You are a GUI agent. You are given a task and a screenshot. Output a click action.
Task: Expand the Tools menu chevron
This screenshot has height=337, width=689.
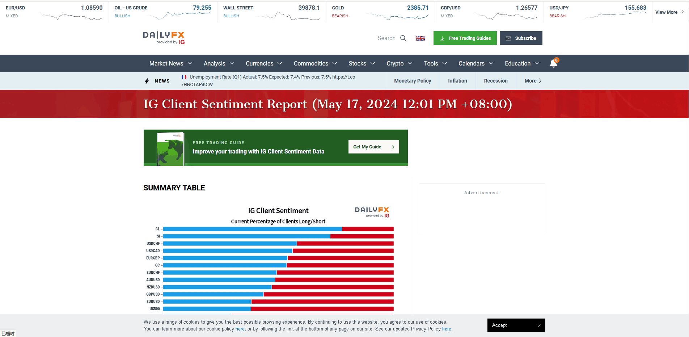[x=445, y=63]
